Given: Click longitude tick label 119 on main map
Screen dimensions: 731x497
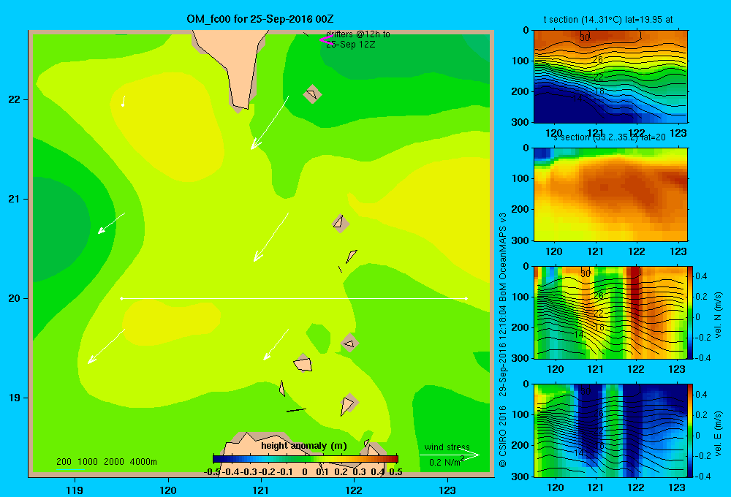Looking at the screenshot, I should click(75, 490).
